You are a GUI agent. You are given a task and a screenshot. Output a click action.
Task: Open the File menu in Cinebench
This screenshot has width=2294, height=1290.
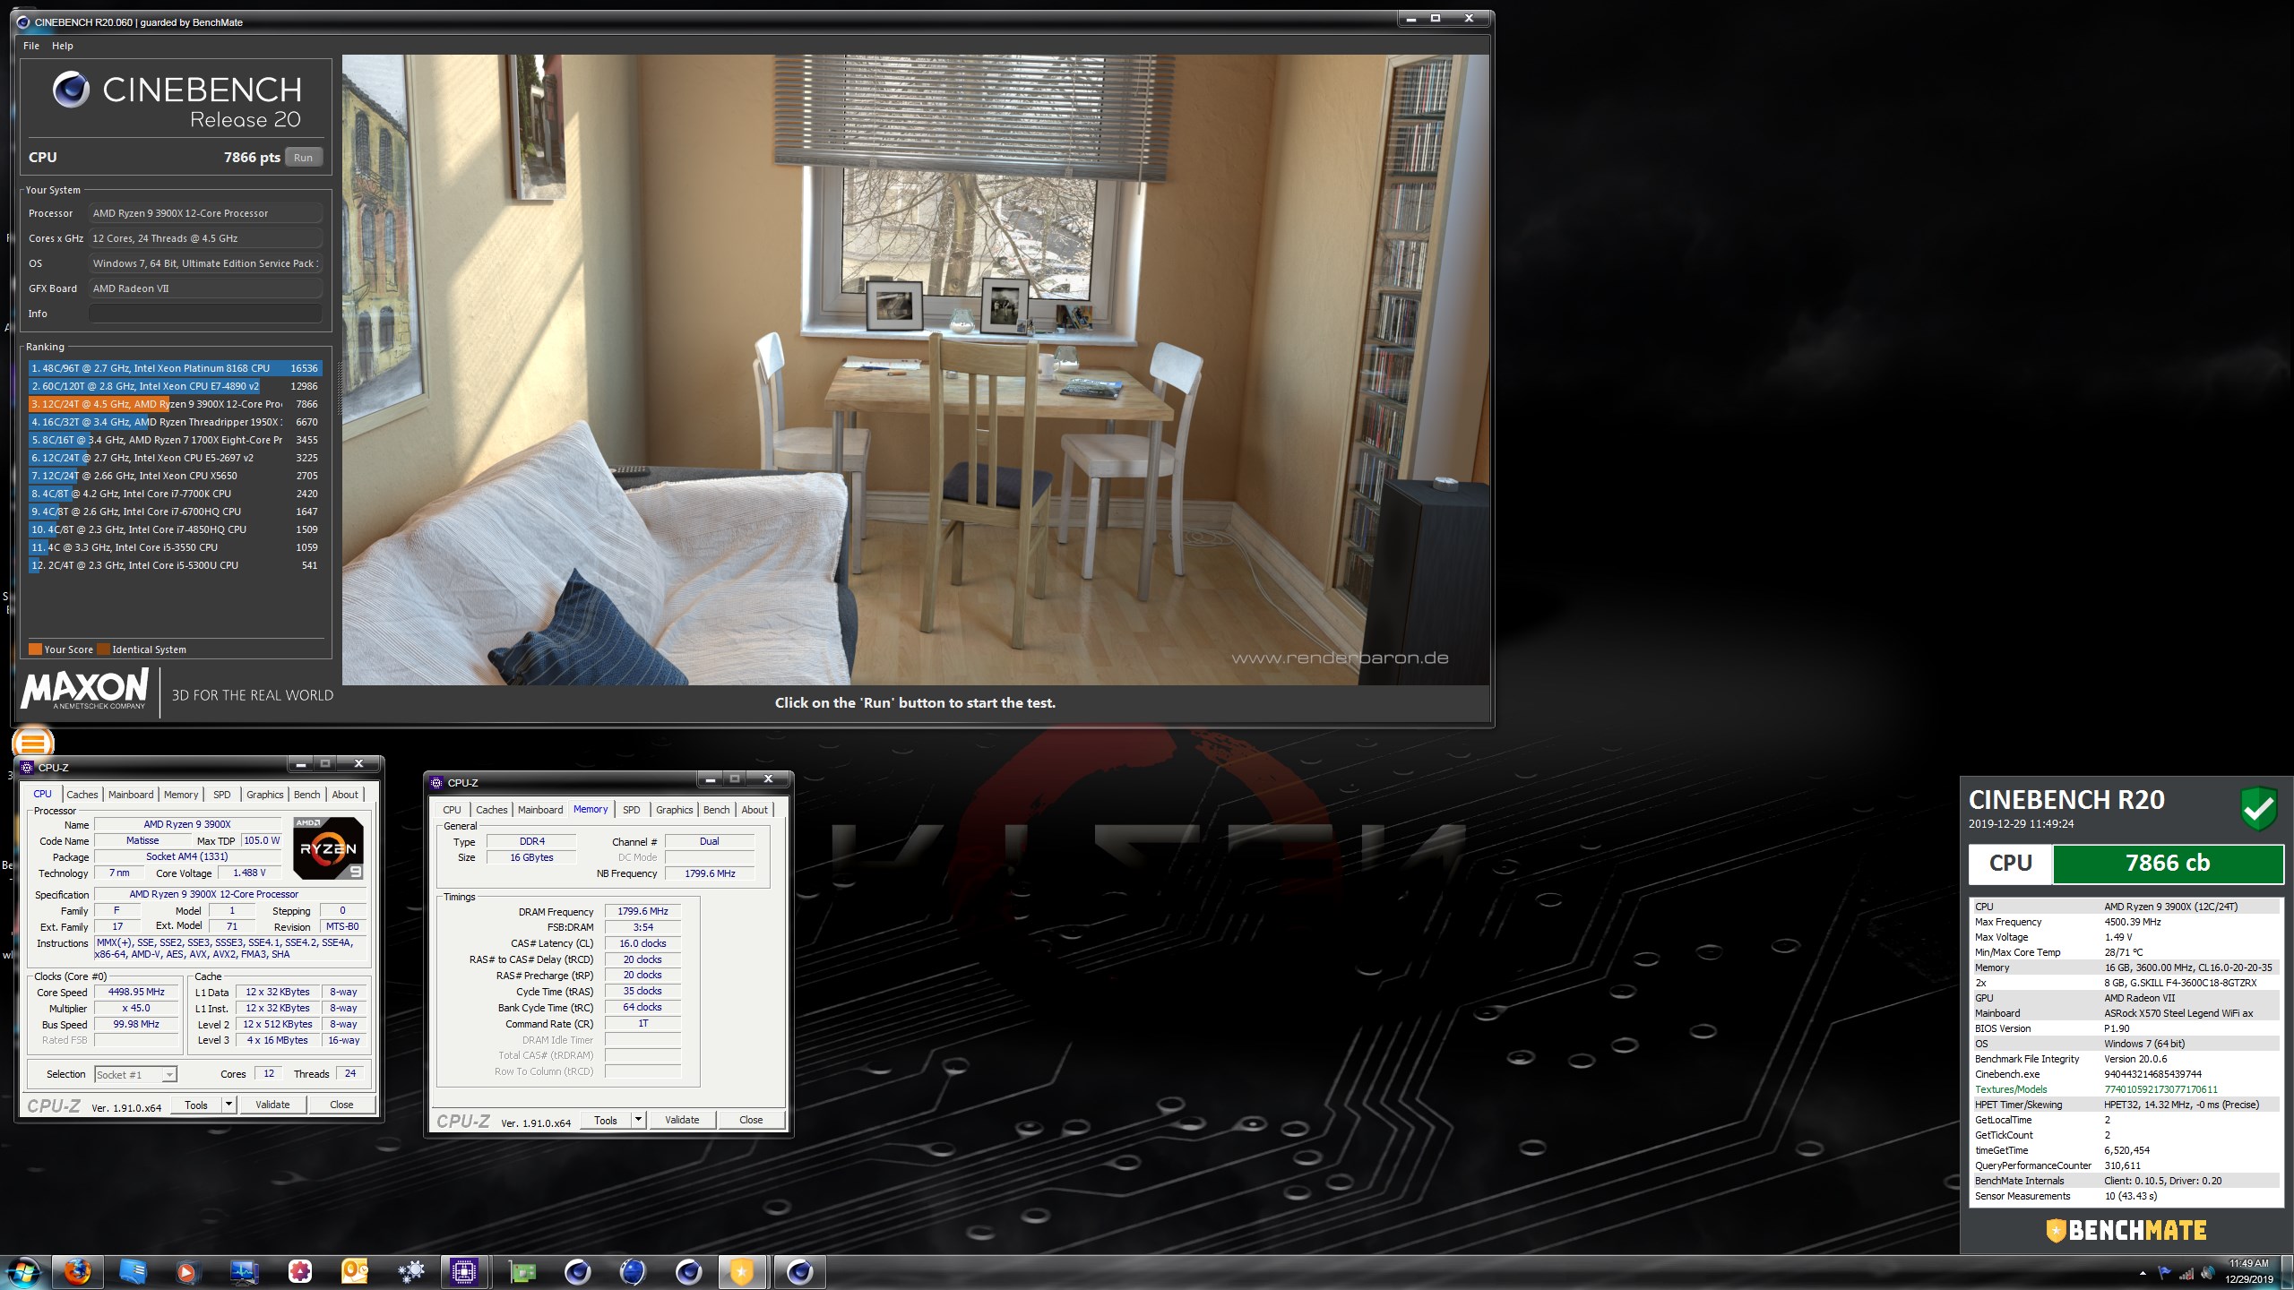[x=31, y=46]
